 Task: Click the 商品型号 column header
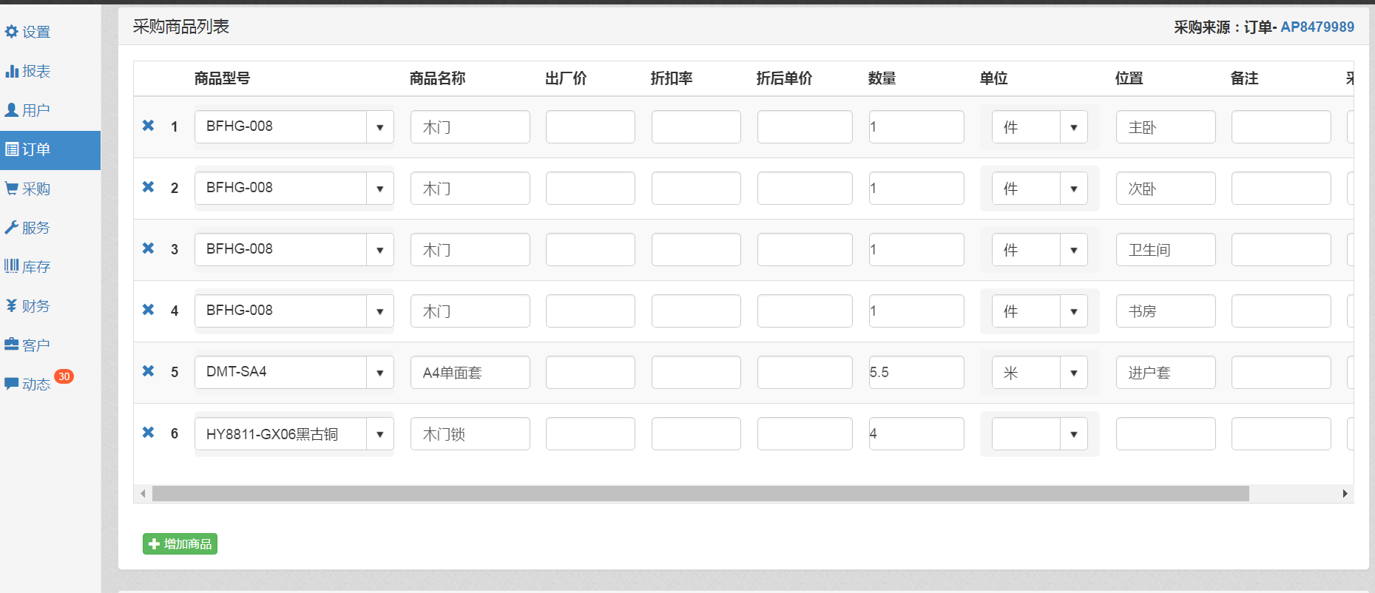(223, 78)
